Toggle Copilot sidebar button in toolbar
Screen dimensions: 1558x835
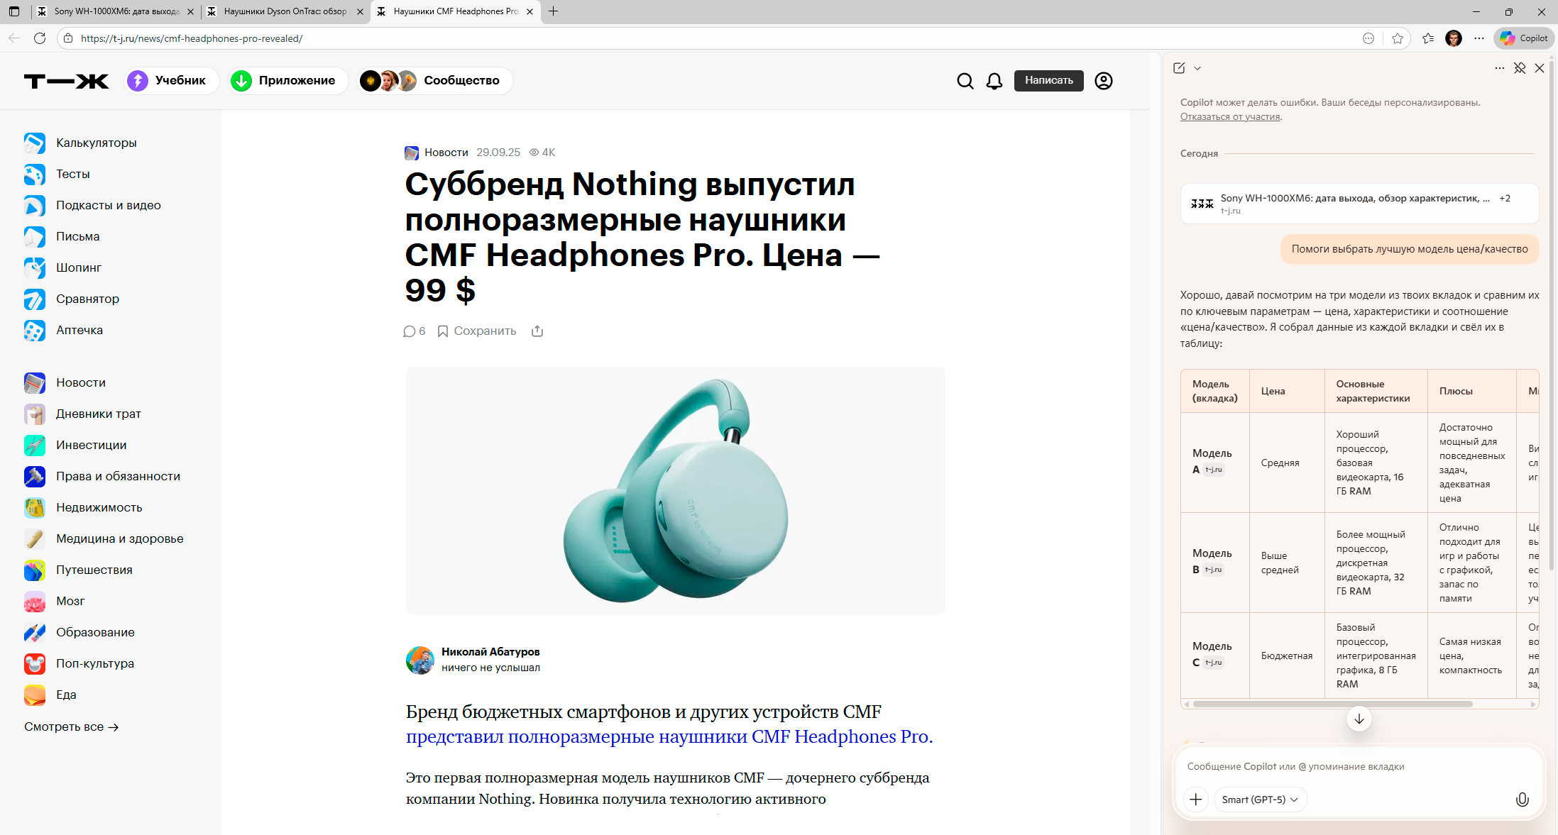(1524, 38)
